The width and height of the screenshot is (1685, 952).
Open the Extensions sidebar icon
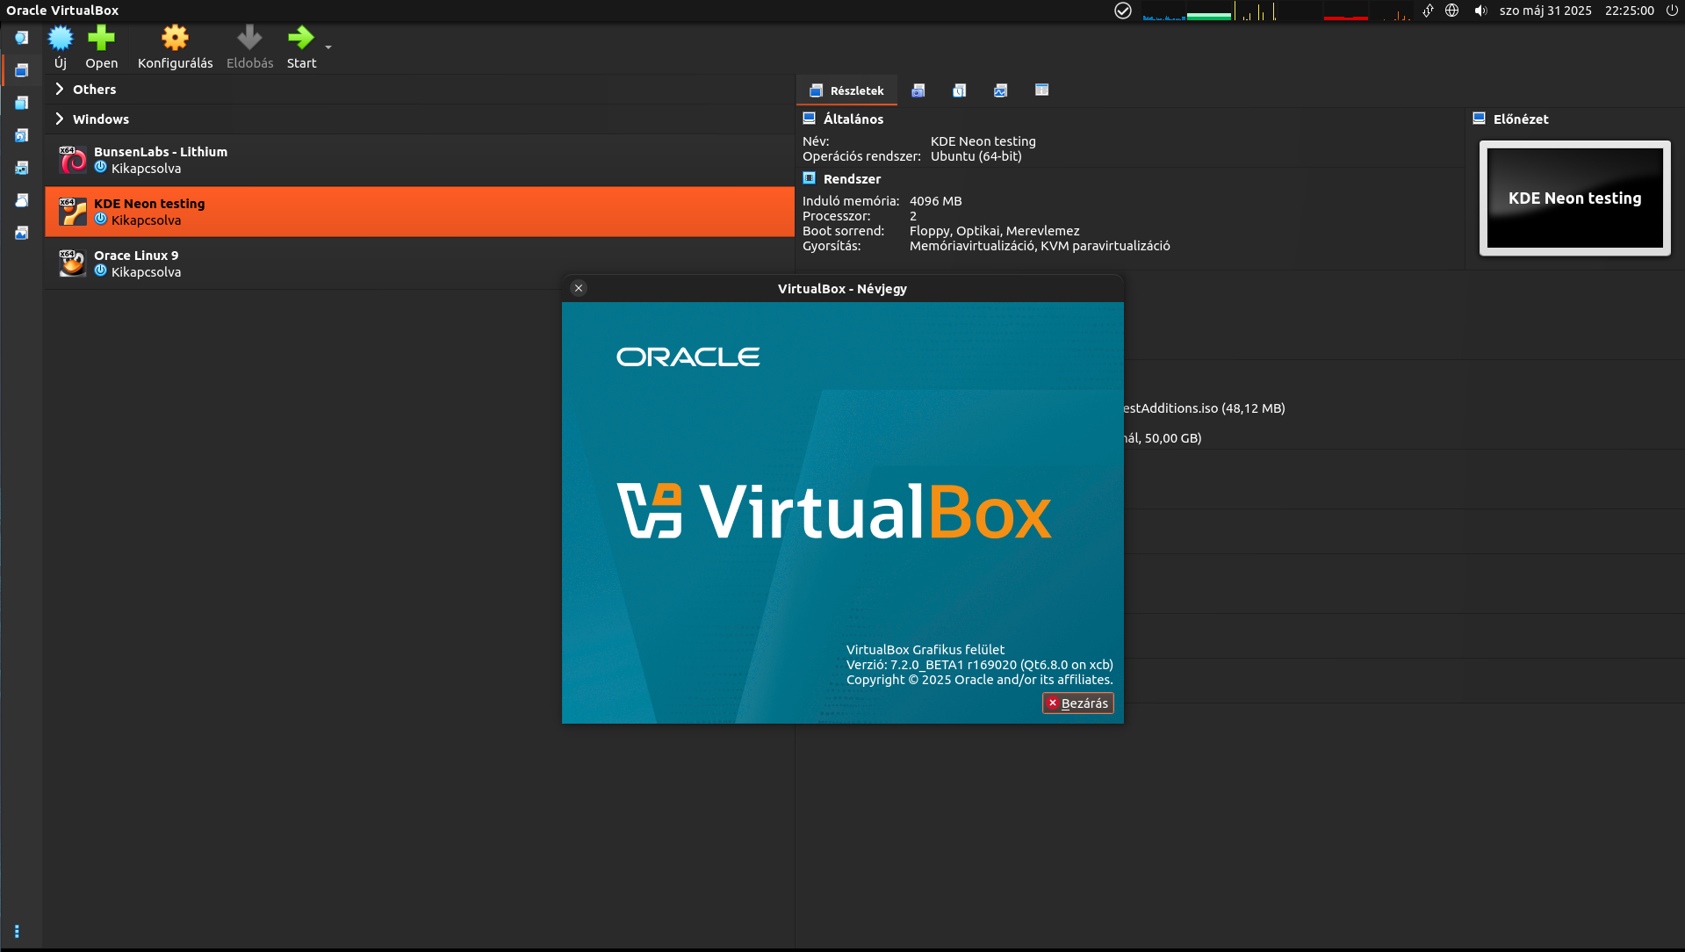(x=22, y=103)
